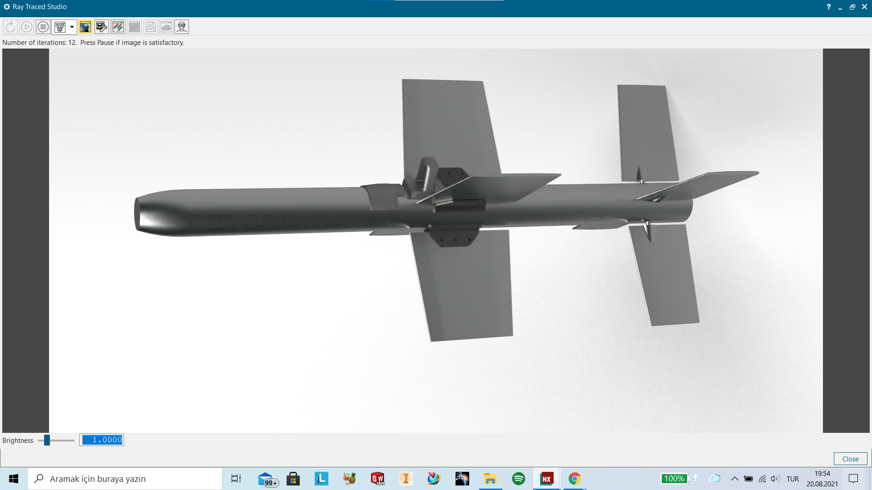Viewport: 872px width, 490px height.
Task: Open Google Chrome from taskbar
Action: coord(575,479)
